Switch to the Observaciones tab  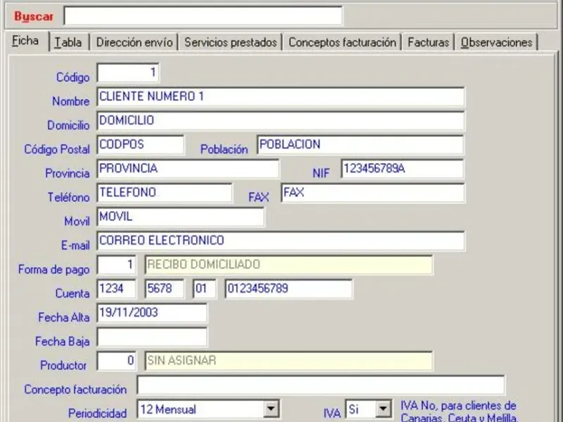coord(496,42)
